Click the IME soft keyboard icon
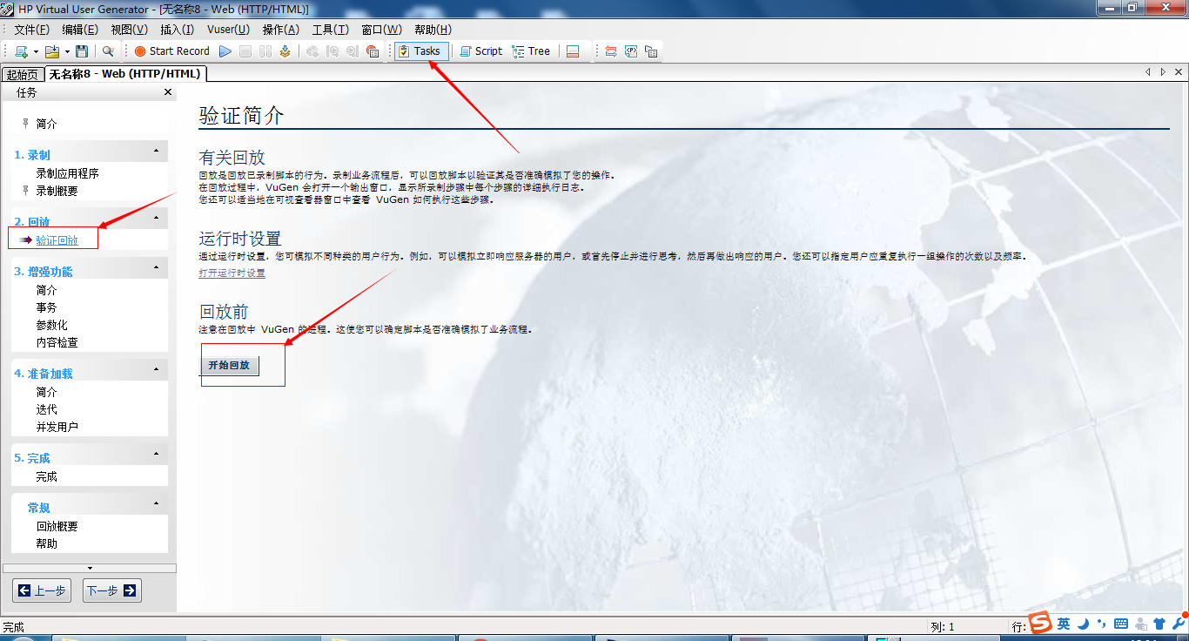The image size is (1189, 641). pyautogui.click(x=1121, y=624)
